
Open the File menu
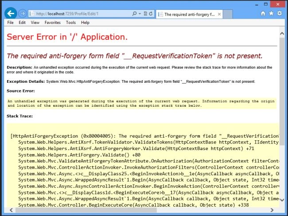10,23
